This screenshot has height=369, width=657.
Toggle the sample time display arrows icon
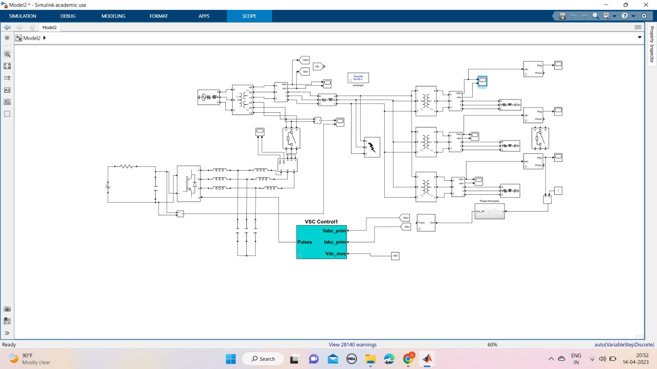[x=7, y=78]
